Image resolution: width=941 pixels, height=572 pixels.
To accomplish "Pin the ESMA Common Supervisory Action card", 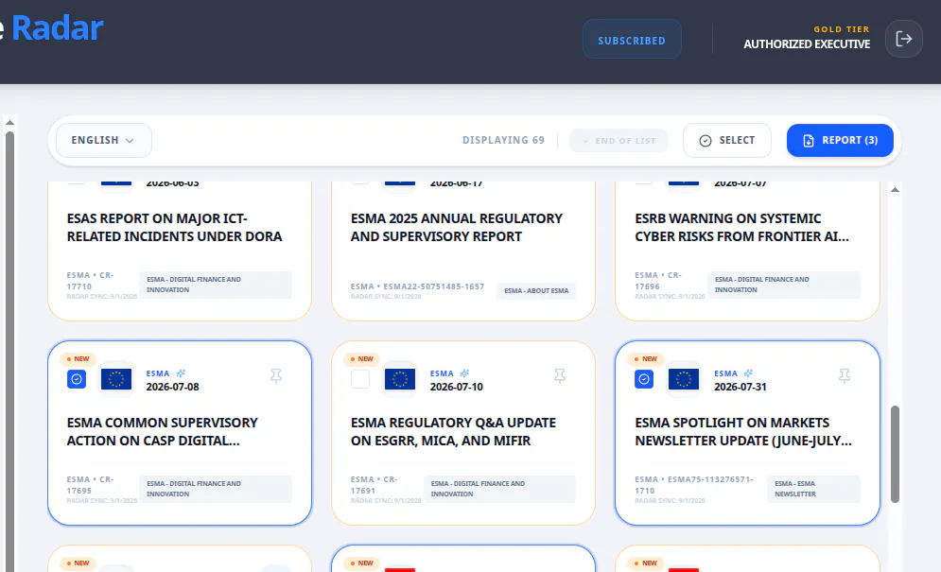I will point(276,376).
